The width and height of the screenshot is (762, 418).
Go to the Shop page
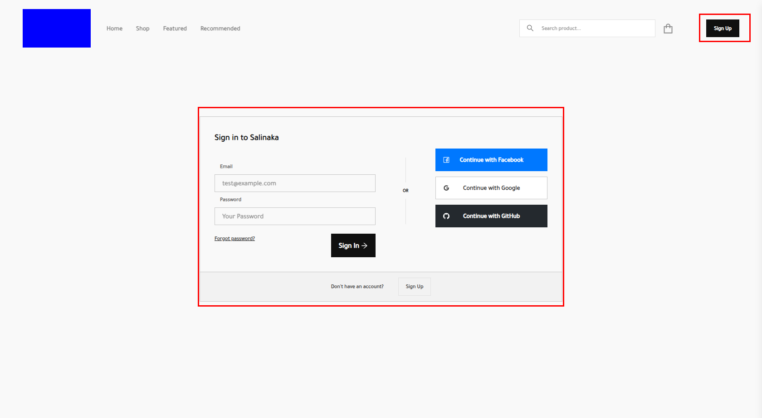pyautogui.click(x=142, y=29)
